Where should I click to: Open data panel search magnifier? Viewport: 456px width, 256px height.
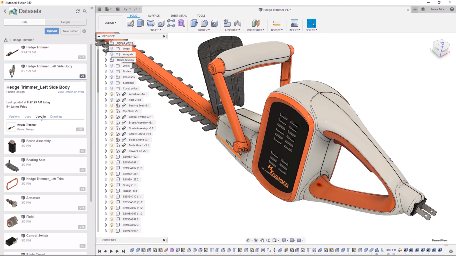point(85,11)
